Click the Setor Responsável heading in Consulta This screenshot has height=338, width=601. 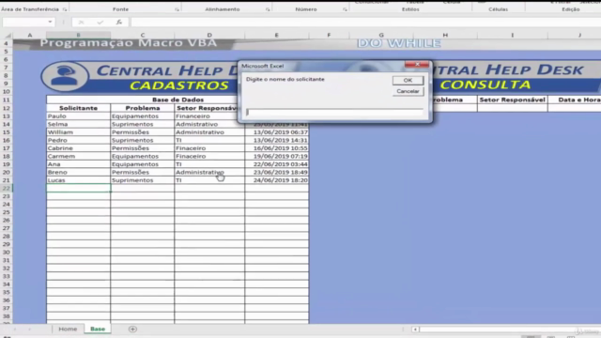(513, 100)
